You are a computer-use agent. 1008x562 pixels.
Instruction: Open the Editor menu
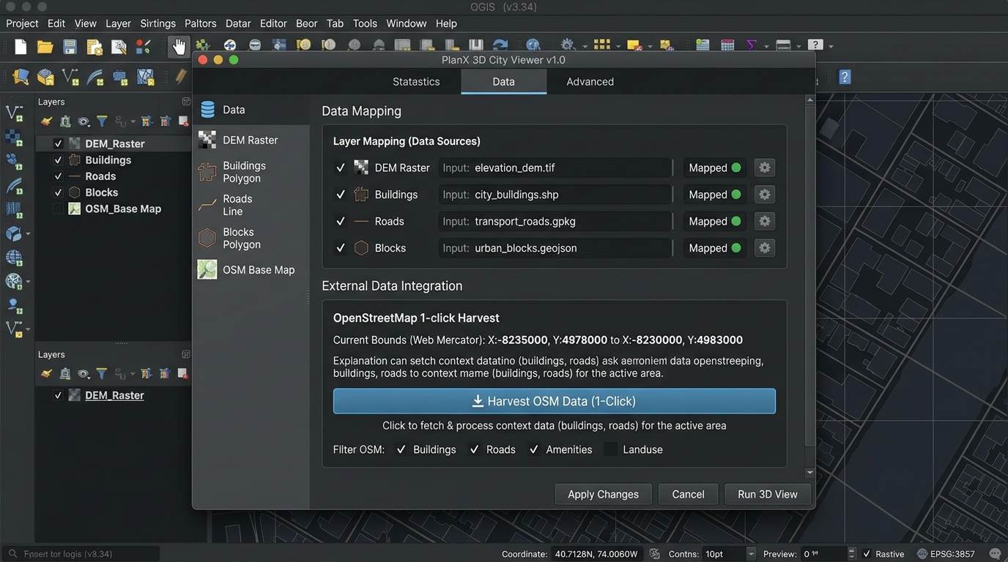point(273,23)
